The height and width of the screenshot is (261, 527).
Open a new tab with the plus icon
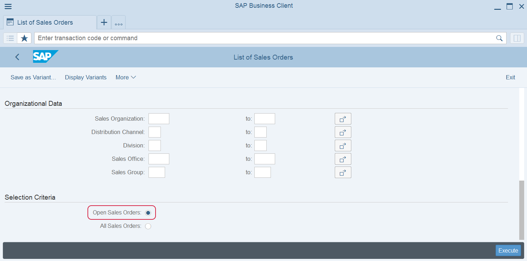pyautogui.click(x=104, y=22)
